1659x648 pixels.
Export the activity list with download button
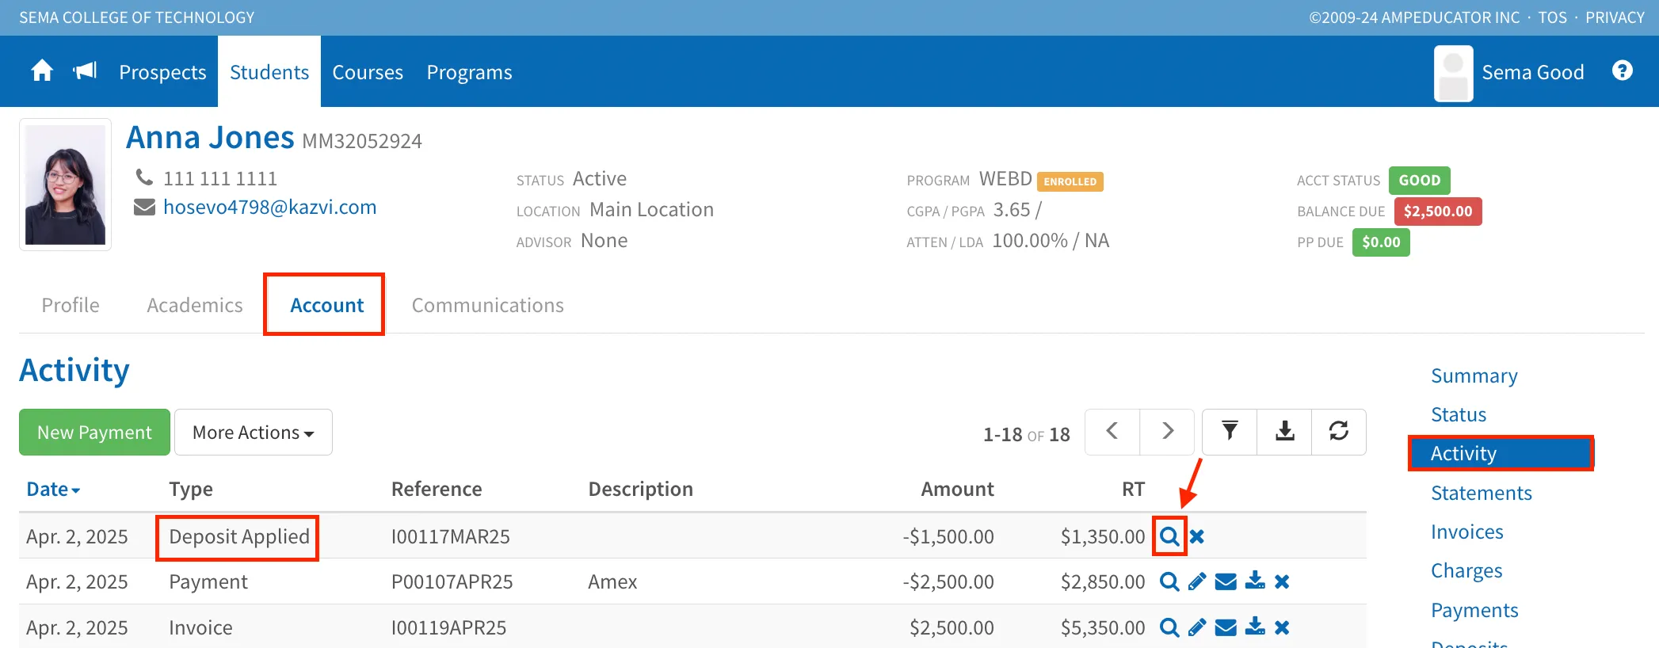click(x=1284, y=432)
